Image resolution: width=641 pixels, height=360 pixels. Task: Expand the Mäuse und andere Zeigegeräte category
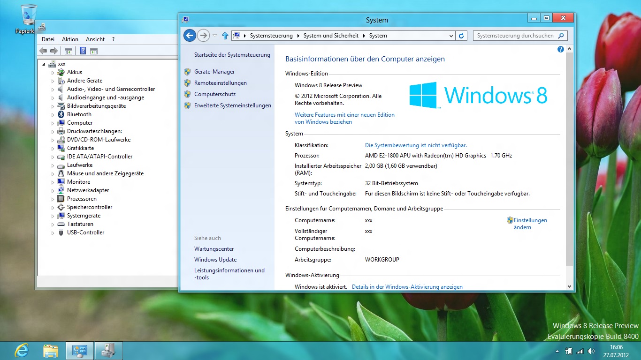pos(53,174)
